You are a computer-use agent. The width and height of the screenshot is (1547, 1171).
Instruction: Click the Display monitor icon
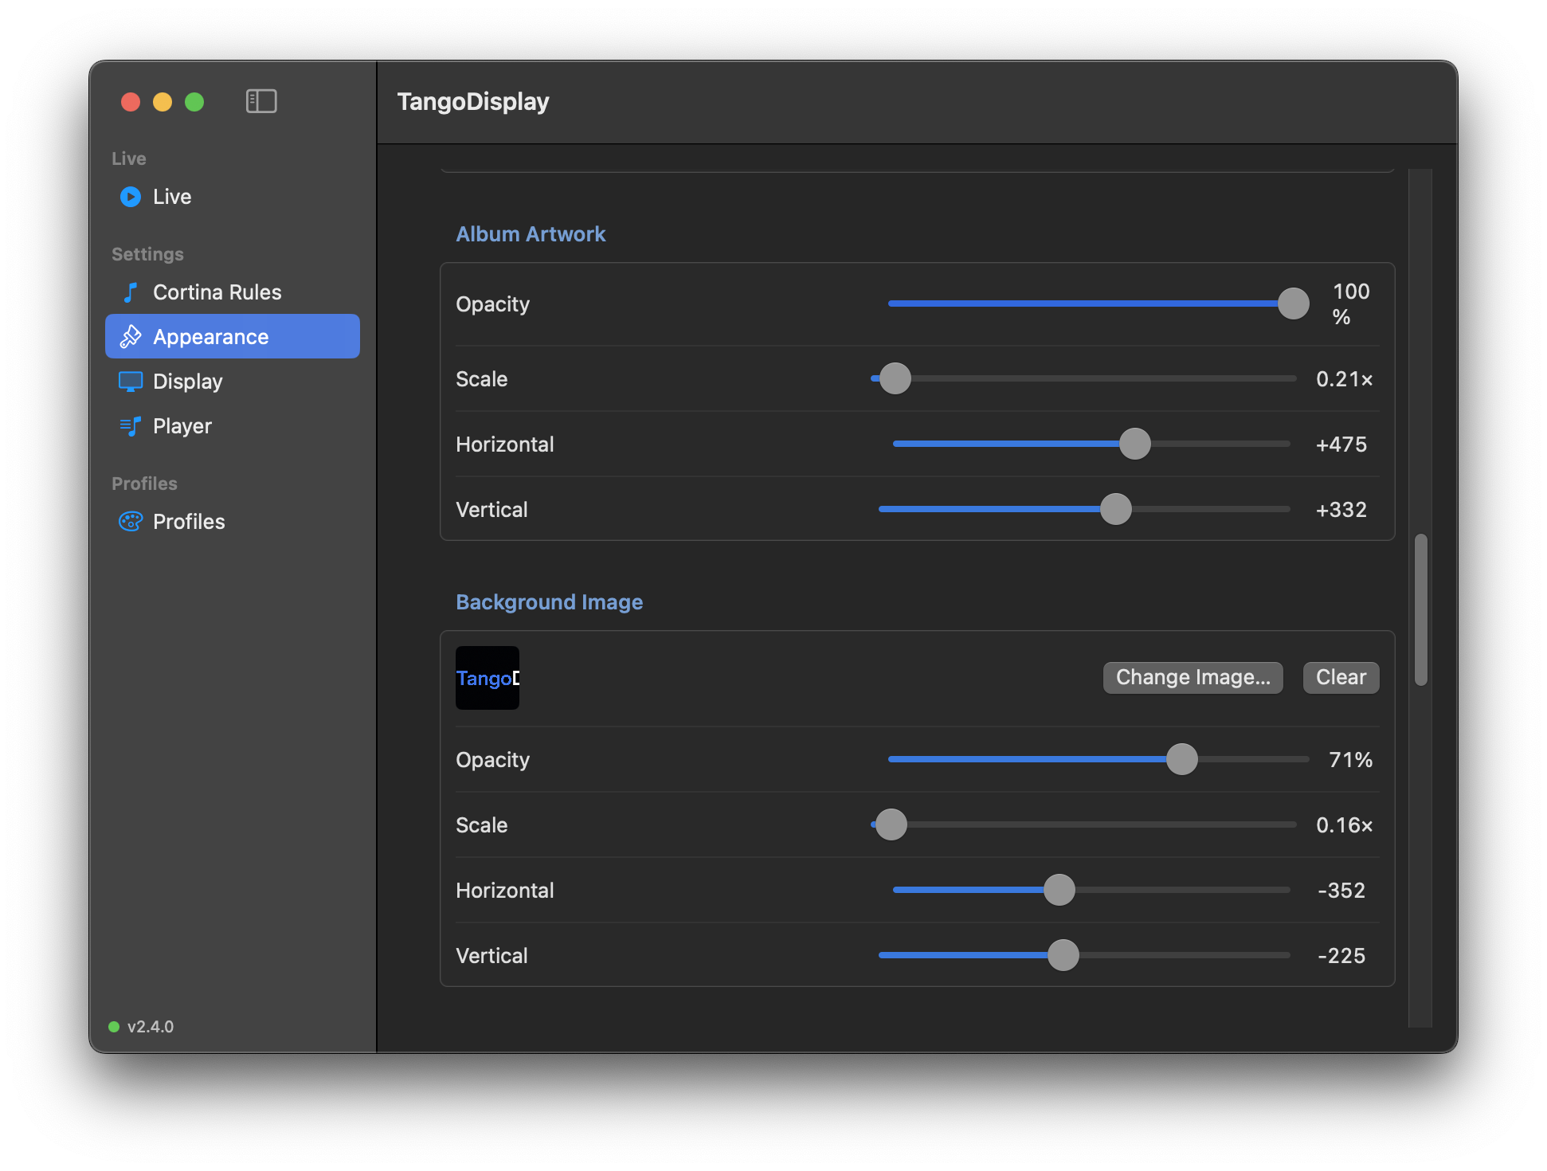pos(131,382)
